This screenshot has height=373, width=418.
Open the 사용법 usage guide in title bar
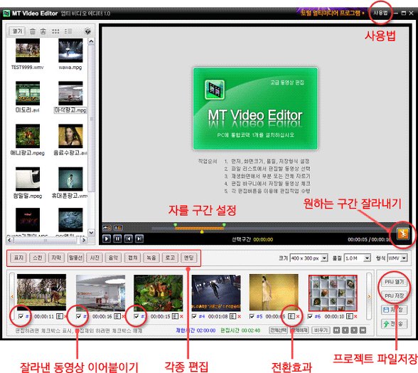380,13
